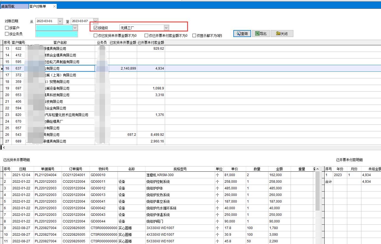Uncheck the 按组织 checkbox
This screenshot has width=381, height=244.
tap(96, 28)
